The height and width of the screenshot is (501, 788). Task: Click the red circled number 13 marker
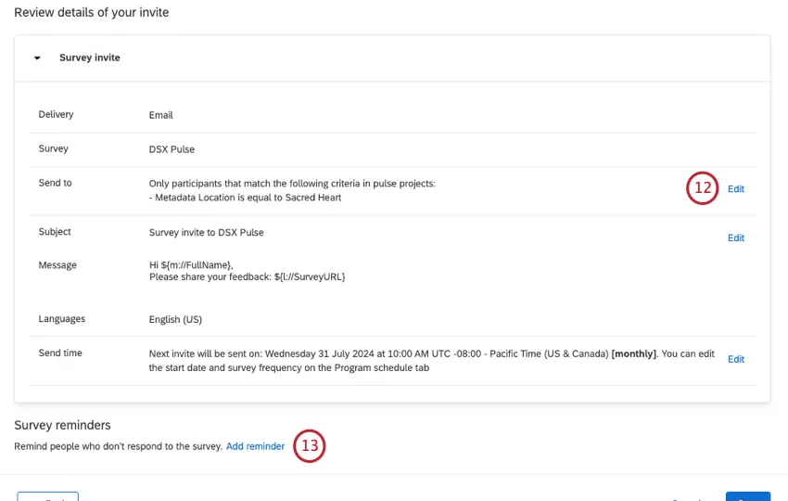click(309, 446)
